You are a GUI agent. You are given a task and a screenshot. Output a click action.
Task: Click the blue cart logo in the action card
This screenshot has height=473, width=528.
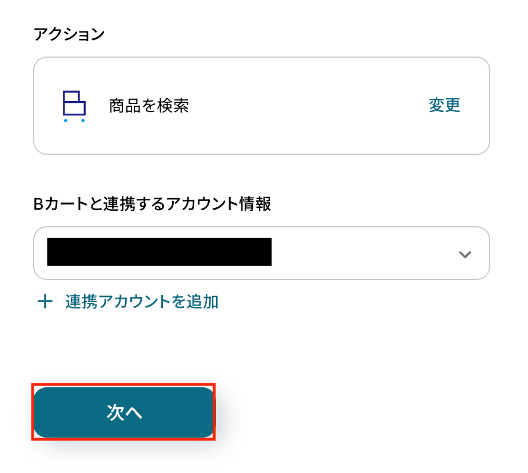point(74,106)
